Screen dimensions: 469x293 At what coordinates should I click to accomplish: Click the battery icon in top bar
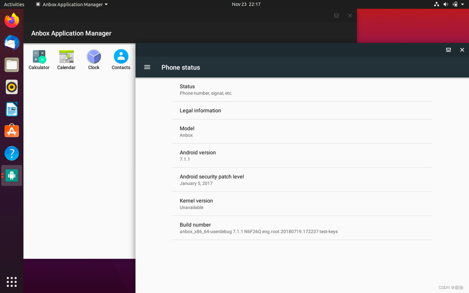click(455, 4)
